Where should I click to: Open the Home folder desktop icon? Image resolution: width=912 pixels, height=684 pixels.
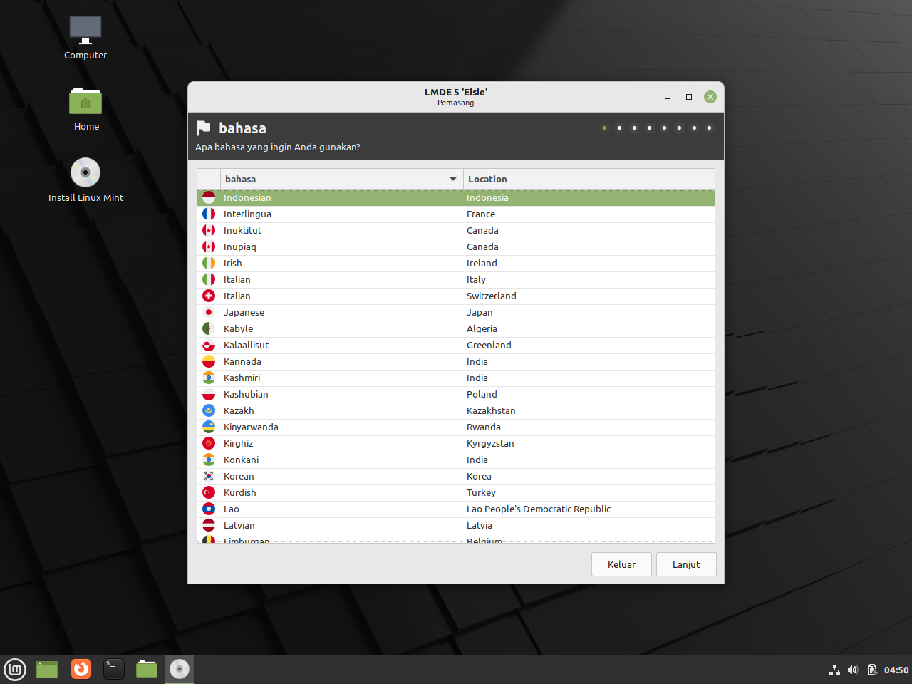(85, 109)
